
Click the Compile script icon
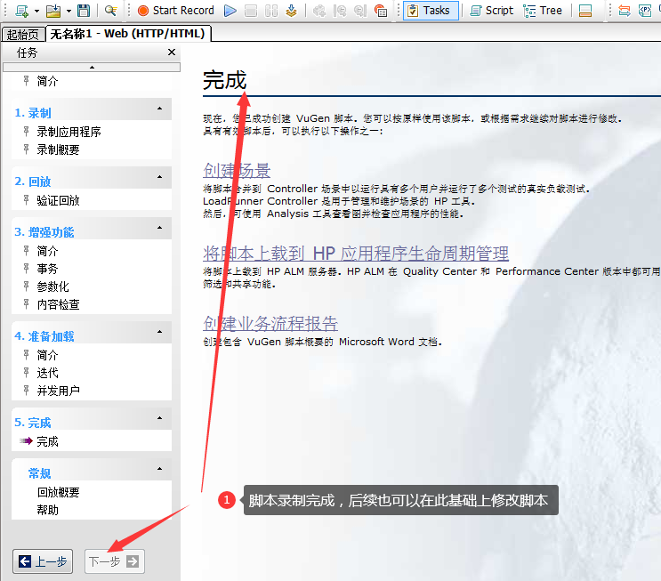[291, 11]
